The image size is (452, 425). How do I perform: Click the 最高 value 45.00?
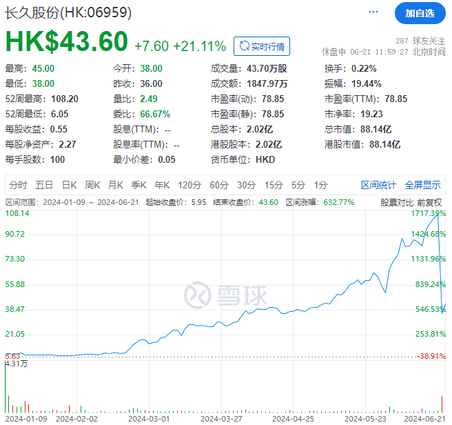(43, 68)
